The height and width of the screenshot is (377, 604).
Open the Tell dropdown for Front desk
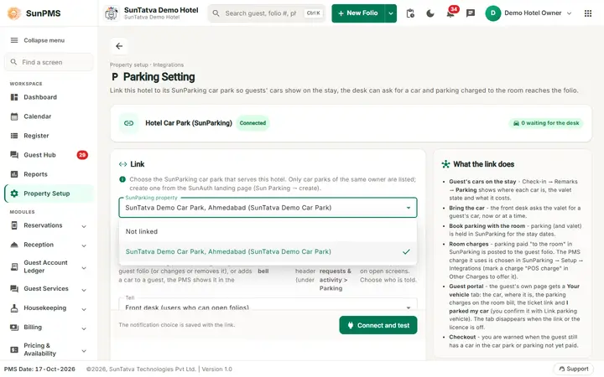point(268,304)
